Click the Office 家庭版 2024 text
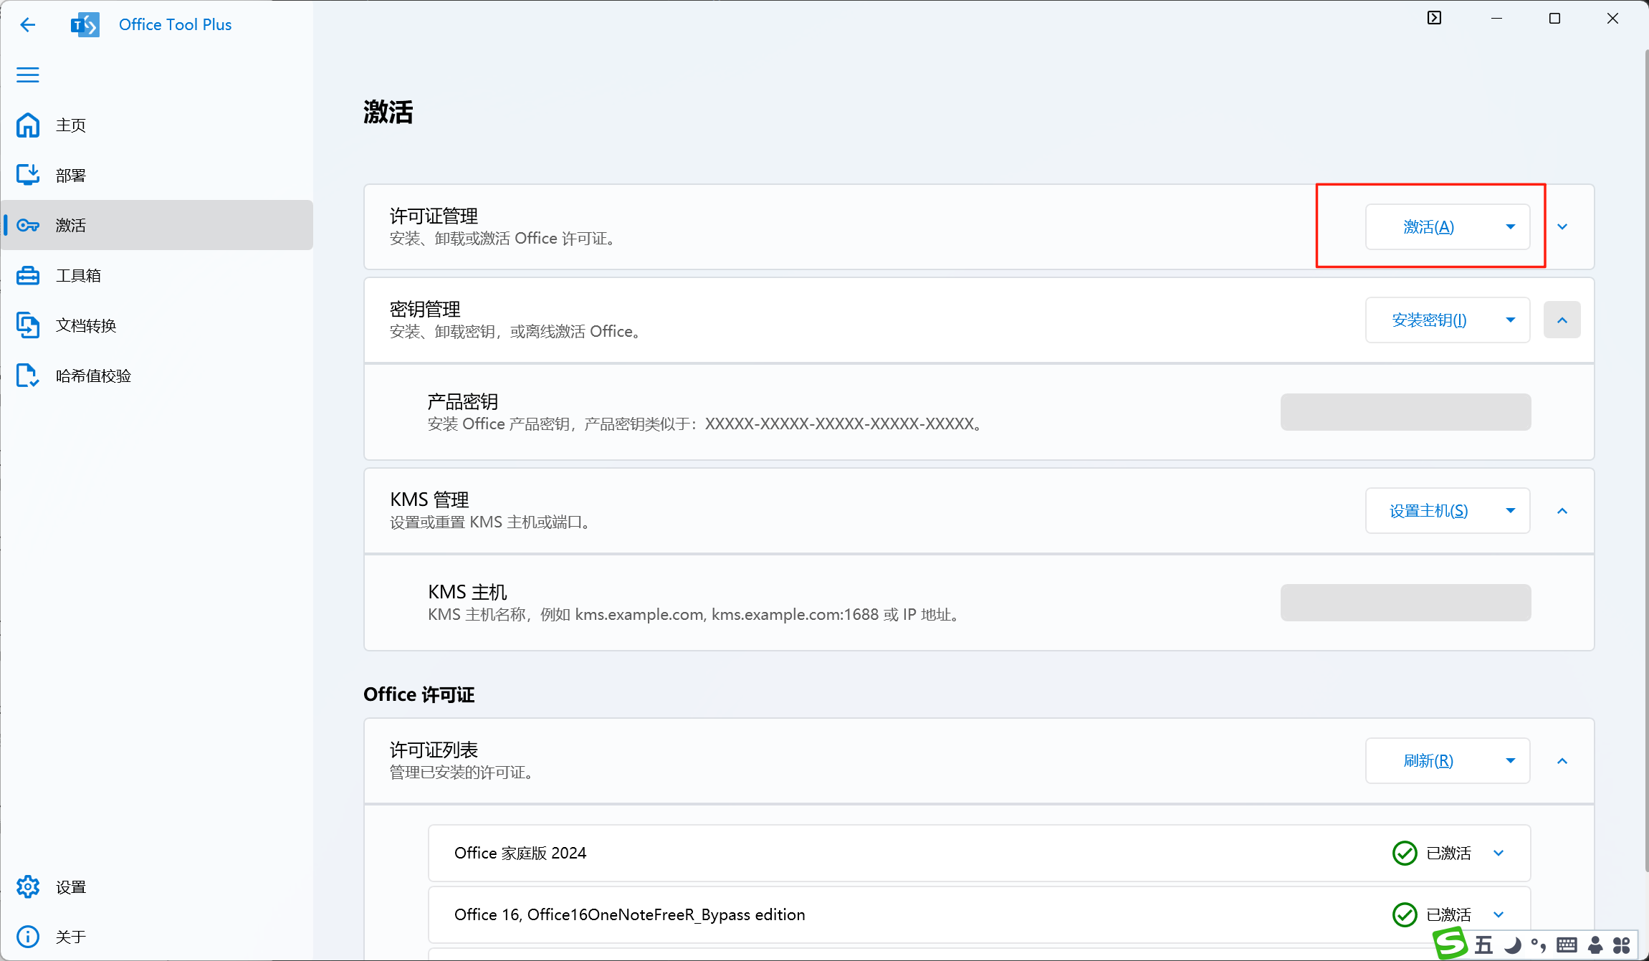The image size is (1649, 961). tap(520, 854)
